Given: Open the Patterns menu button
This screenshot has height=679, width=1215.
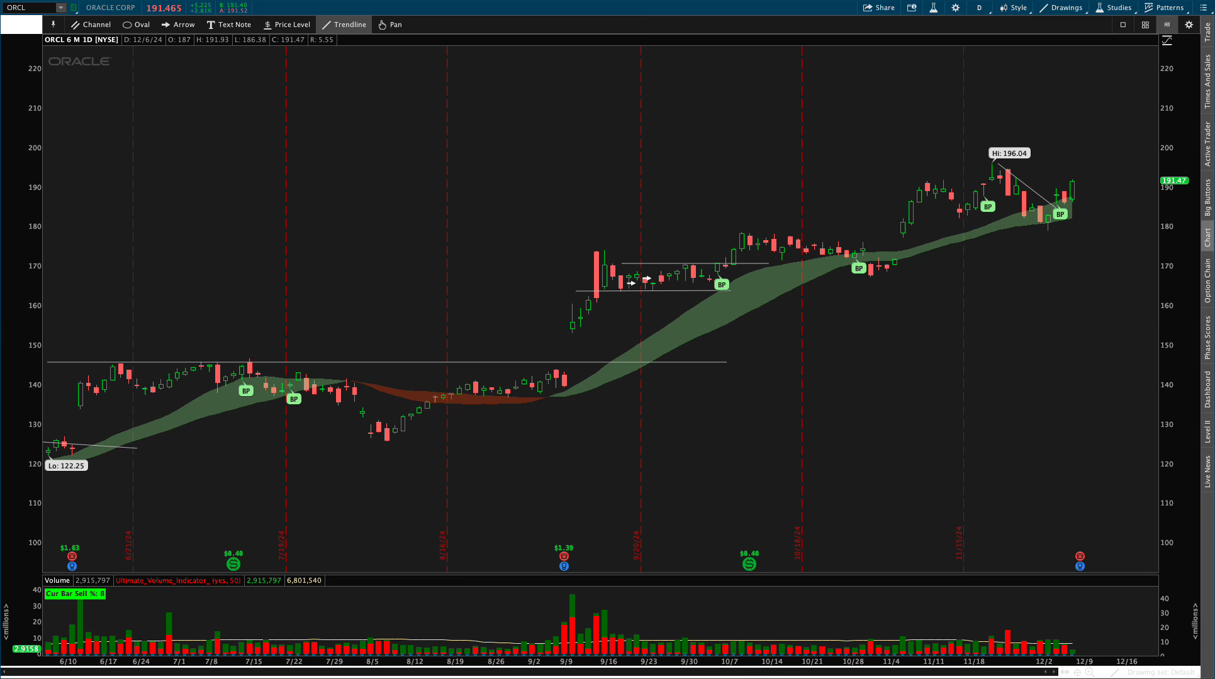Looking at the screenshot, I should click(1164, 8).
